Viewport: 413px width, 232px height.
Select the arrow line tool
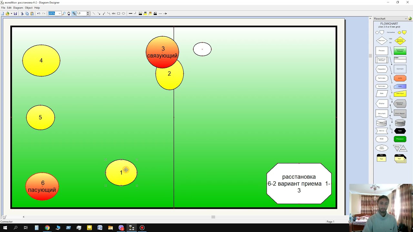tap(99, 14)
